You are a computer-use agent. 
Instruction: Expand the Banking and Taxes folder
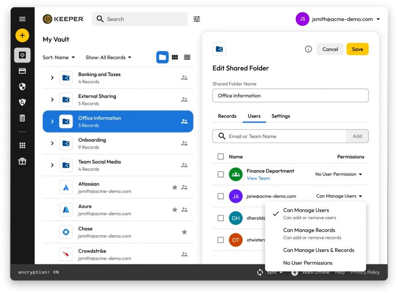[x=52, y=77]
